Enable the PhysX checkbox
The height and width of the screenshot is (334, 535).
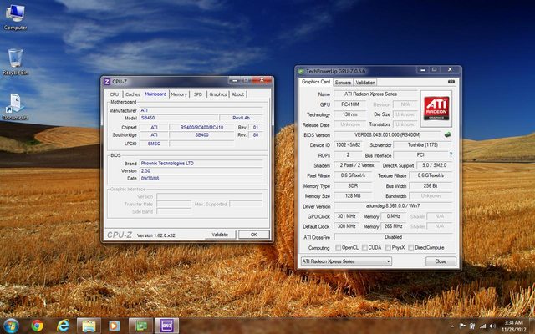click(388, 247)
